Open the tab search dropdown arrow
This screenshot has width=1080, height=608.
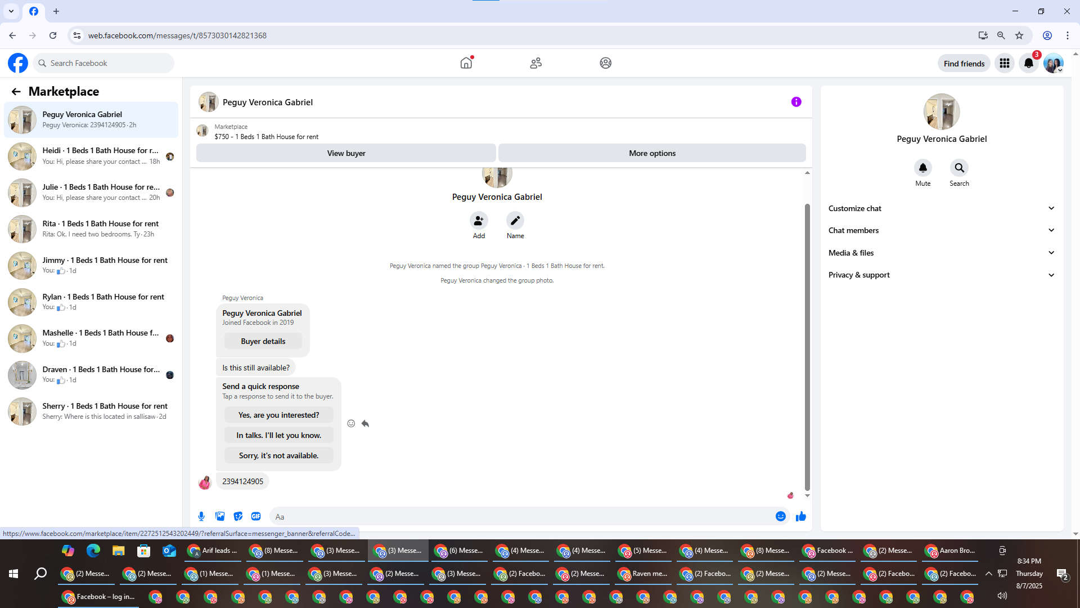pyautogui.click(x=11, y=11)
